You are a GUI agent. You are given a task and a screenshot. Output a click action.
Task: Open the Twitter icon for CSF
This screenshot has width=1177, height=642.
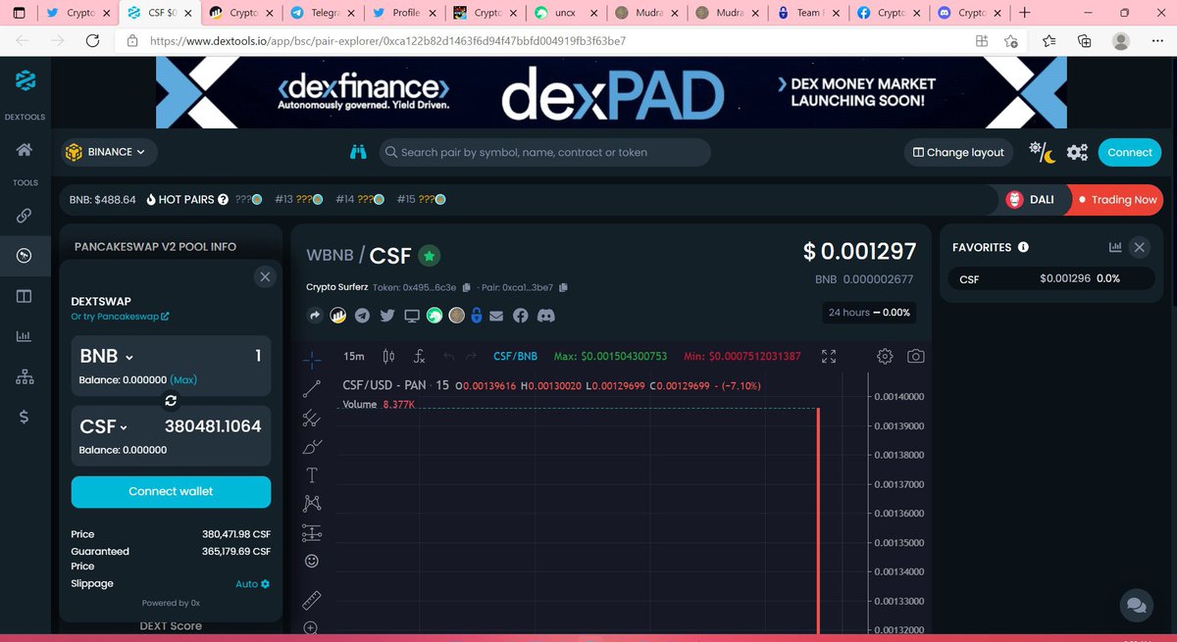pos(386,316)
